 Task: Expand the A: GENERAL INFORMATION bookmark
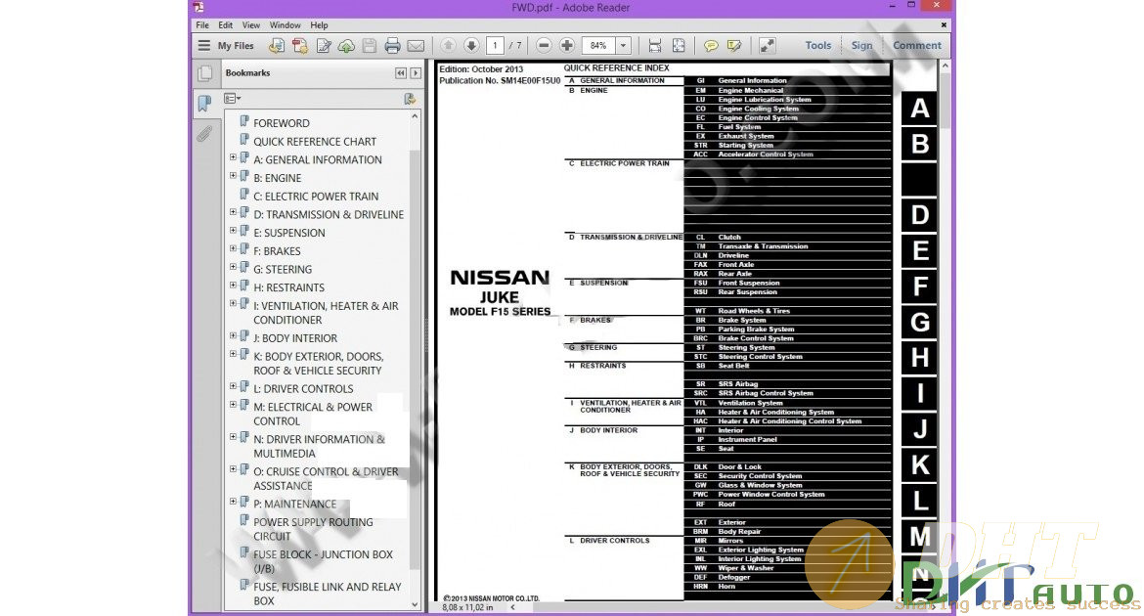pos(233,156)
